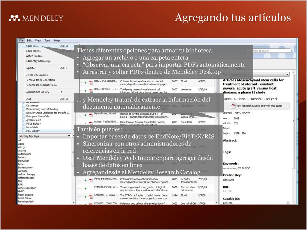Open the File menu

(21, 40)
